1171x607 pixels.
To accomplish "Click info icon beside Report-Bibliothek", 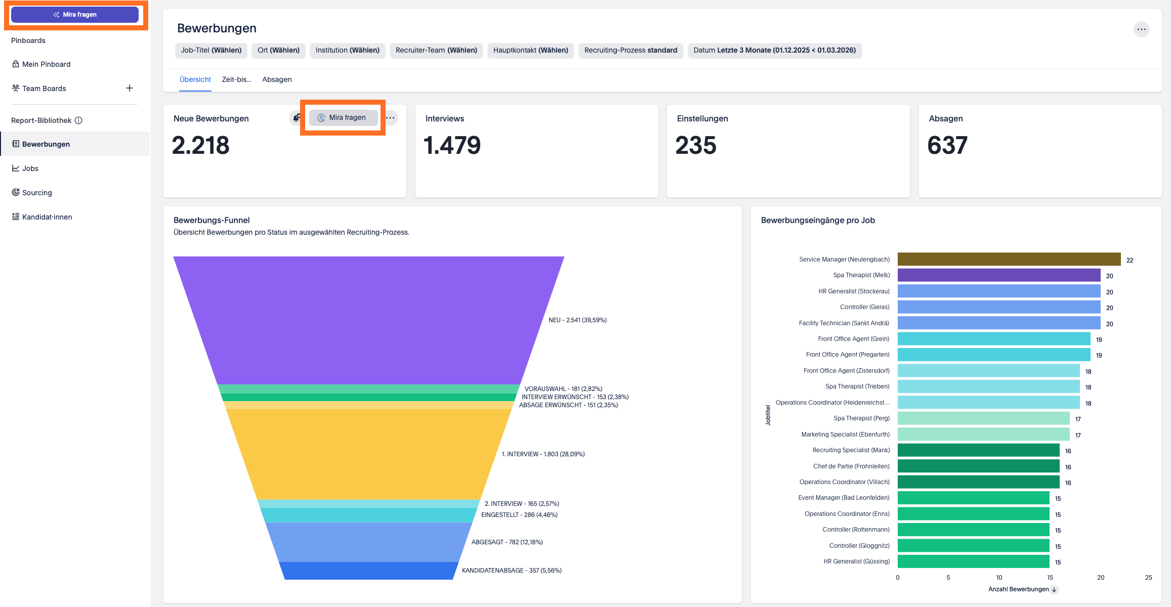I will click(x=78, y=120).
